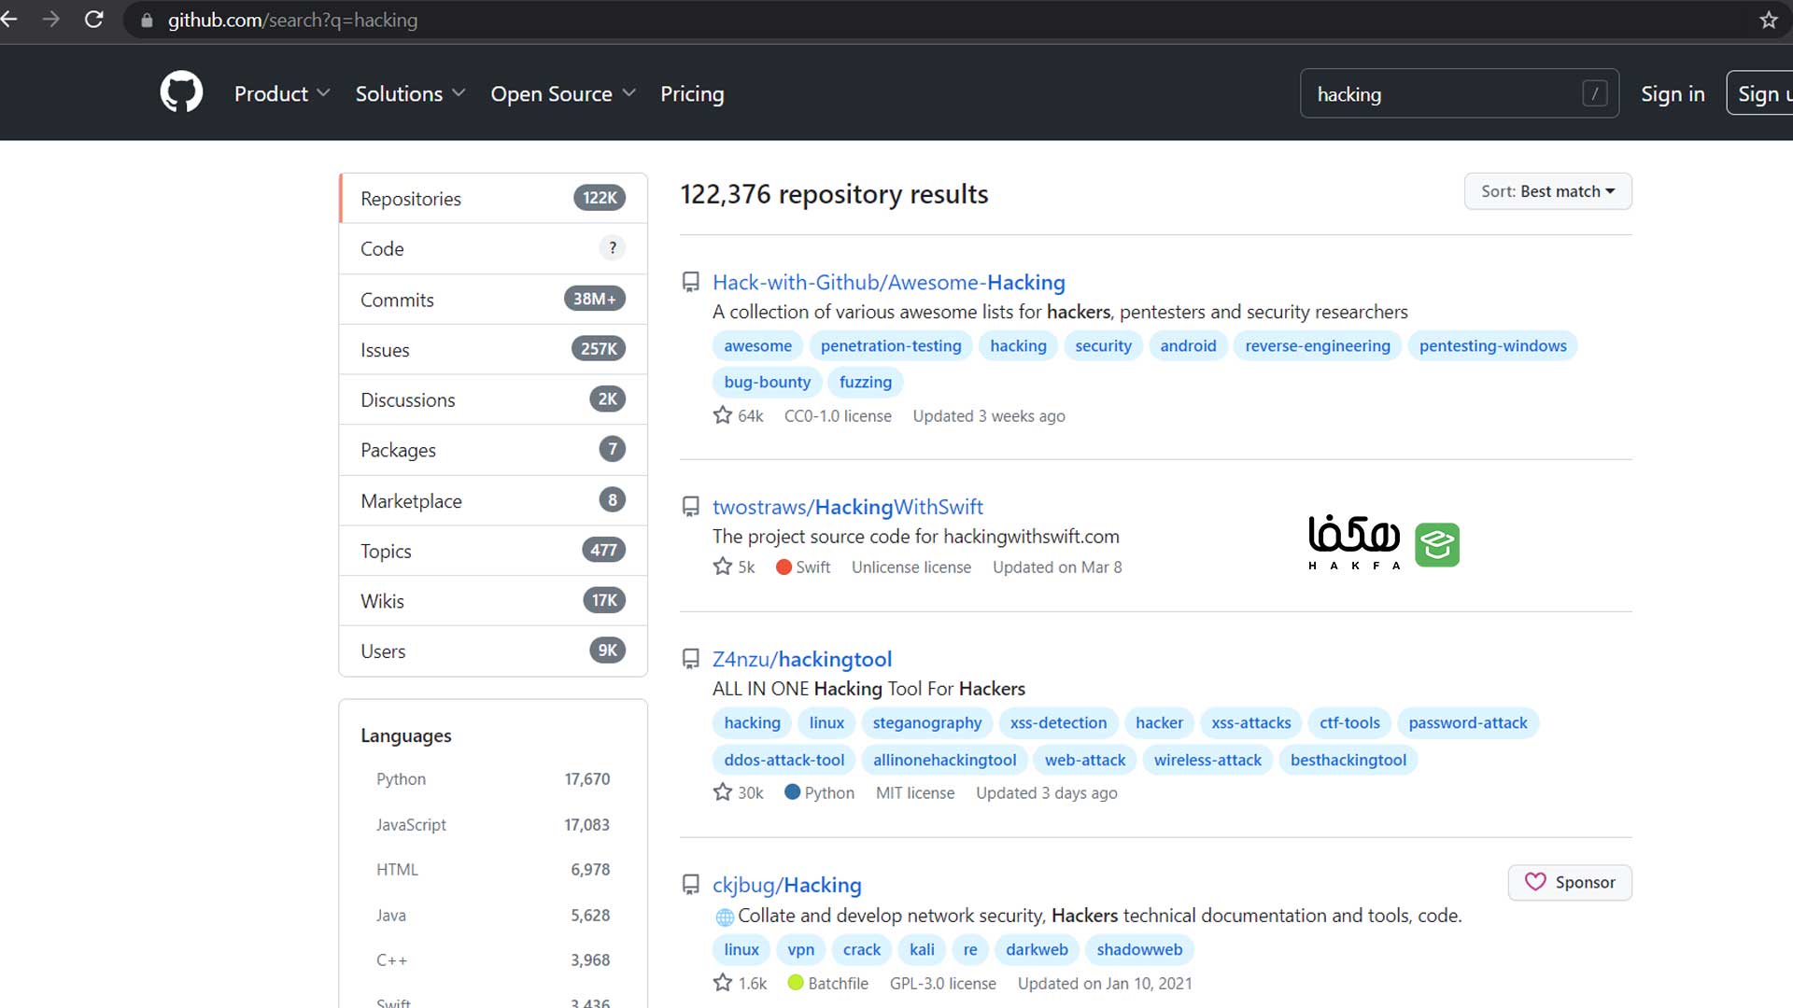1793x1008 pixels.
Task: Filter by Python language
Action: click(493, 779)
